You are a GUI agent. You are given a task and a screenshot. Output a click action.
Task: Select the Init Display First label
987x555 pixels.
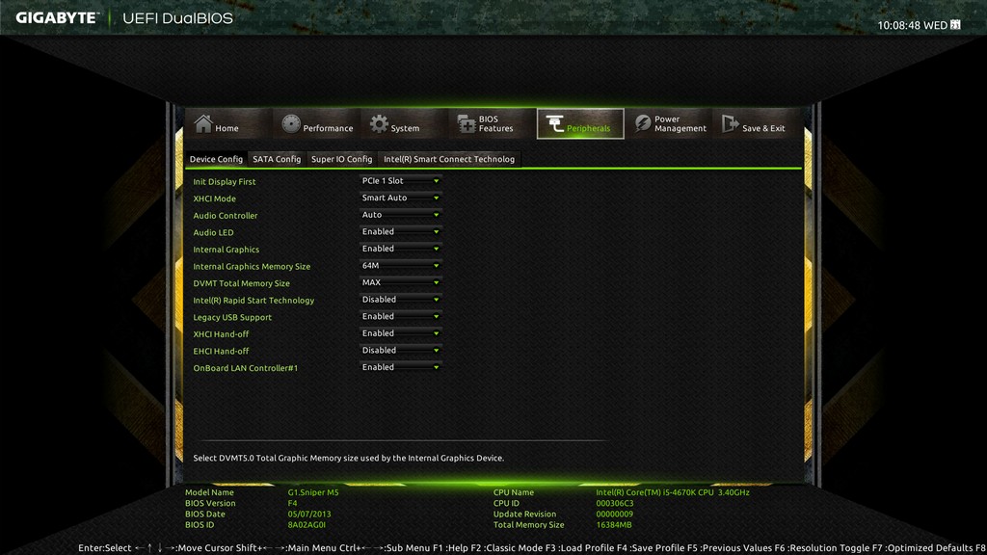pyautogui.click(x=224, y=182)
